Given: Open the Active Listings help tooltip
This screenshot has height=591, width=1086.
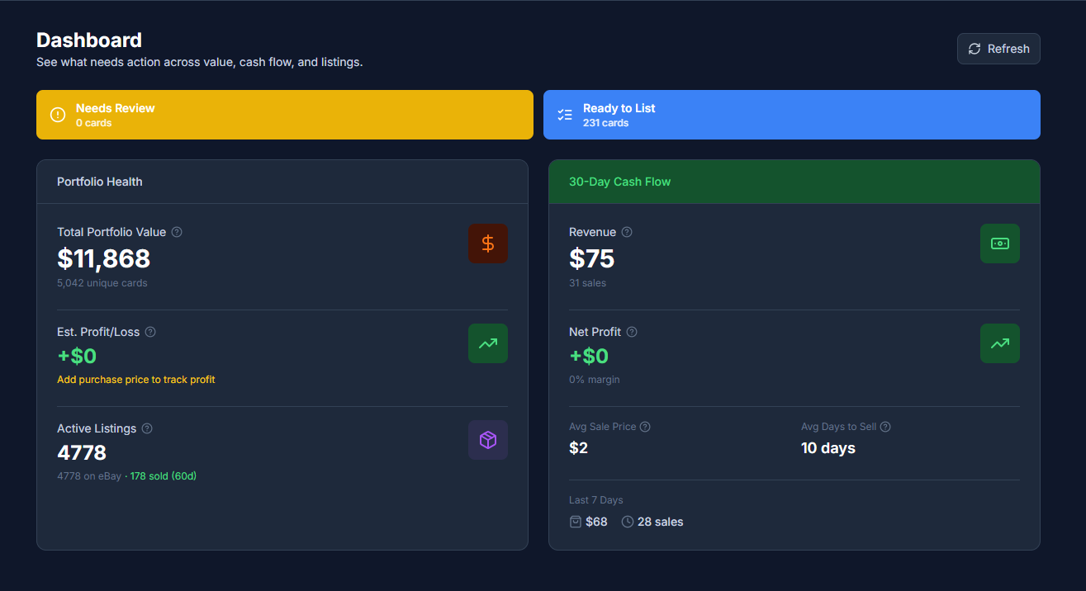Looking at the screenshot, I should 147,428.
